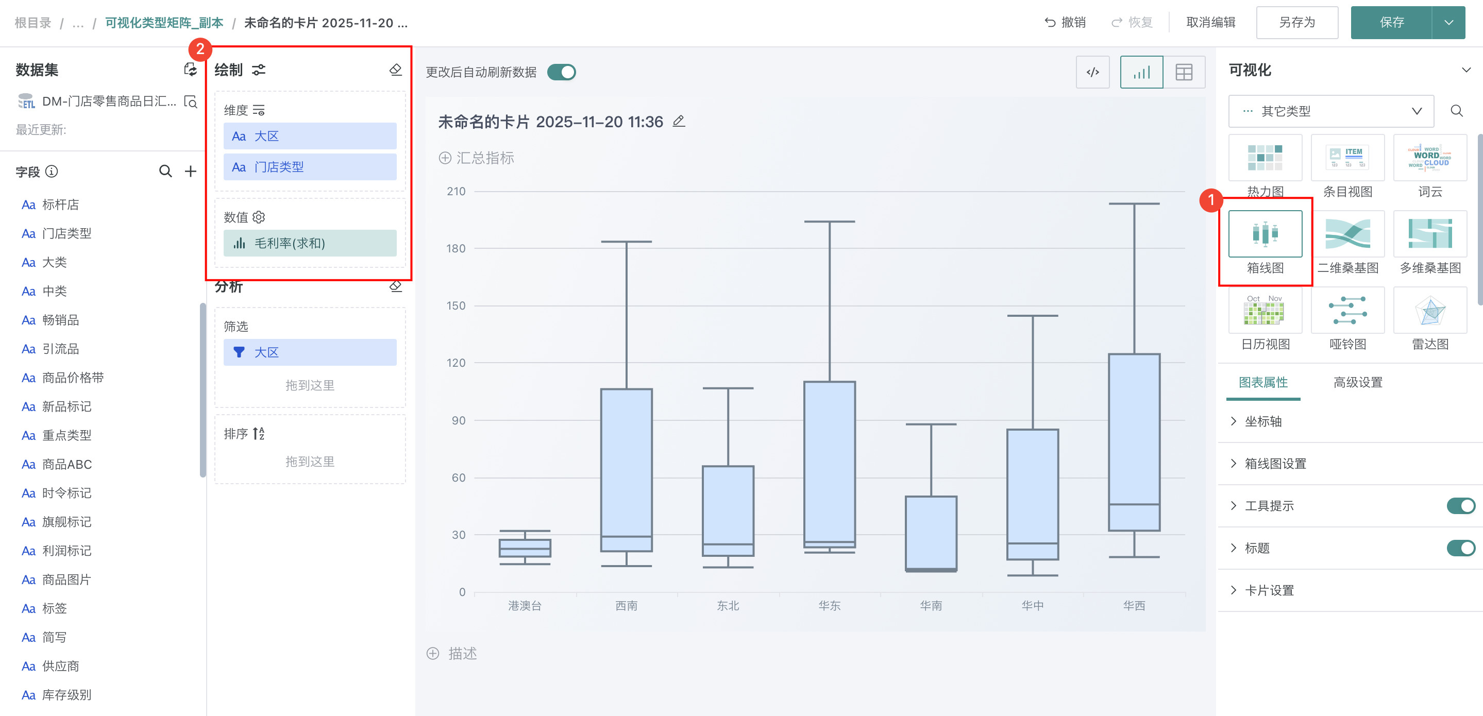Click the pencil icon to edit card title
This screenshot has height=716, width=1483.
tap(679, 122)
